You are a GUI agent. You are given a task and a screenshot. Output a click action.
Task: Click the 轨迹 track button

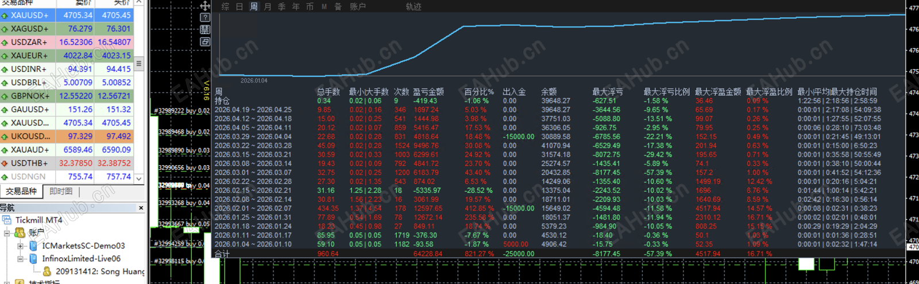click(x=414, y=6)
